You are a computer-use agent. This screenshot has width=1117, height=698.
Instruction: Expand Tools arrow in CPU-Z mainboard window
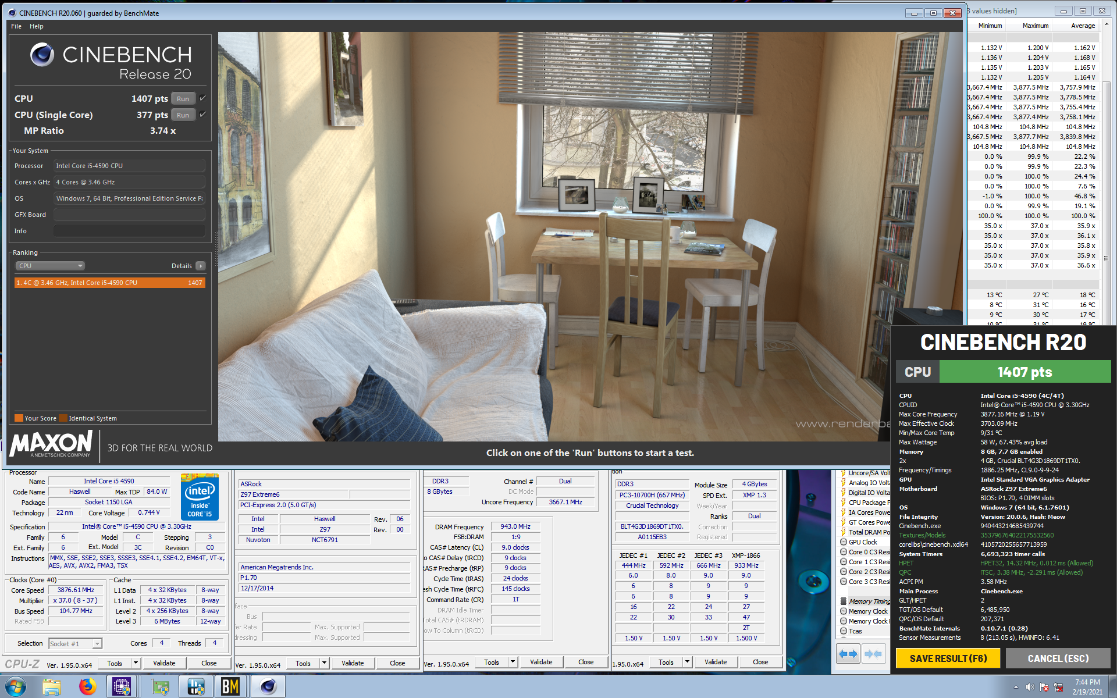click(325, 663)
